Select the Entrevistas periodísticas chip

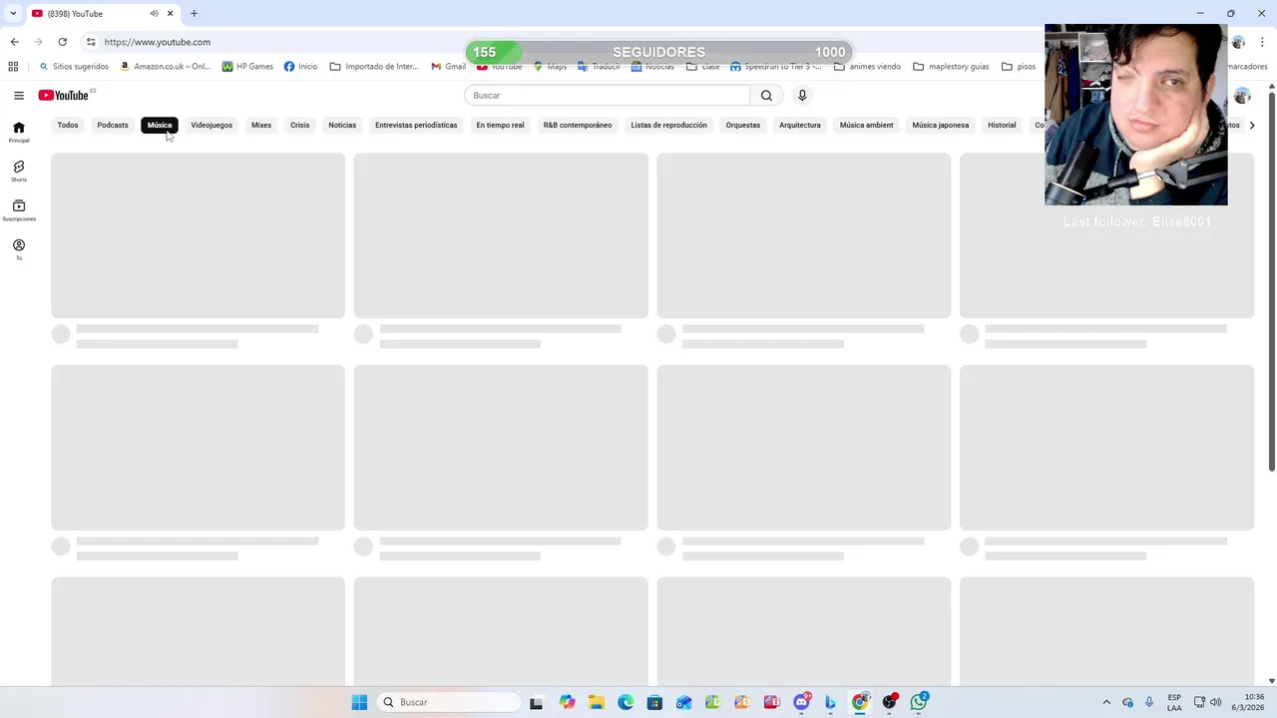tap(416, 125)
